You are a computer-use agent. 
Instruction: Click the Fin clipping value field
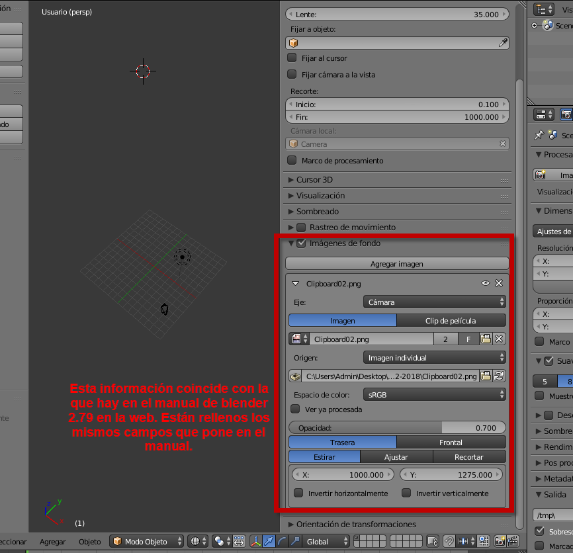coord(397,117)
